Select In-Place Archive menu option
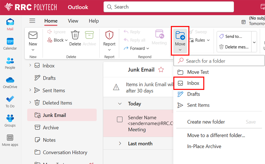Viewport: 265px width, 164px height. click(204, 146)
